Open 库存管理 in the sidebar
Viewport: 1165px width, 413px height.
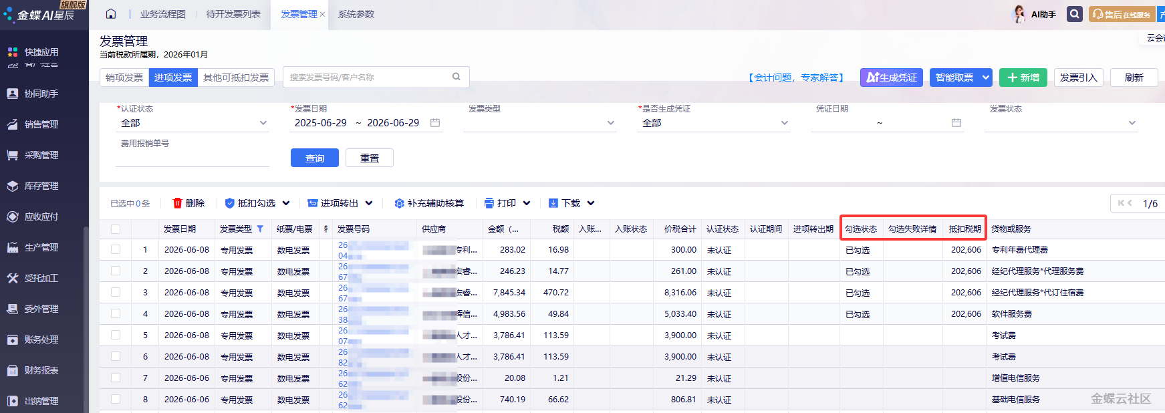(41, 186)
